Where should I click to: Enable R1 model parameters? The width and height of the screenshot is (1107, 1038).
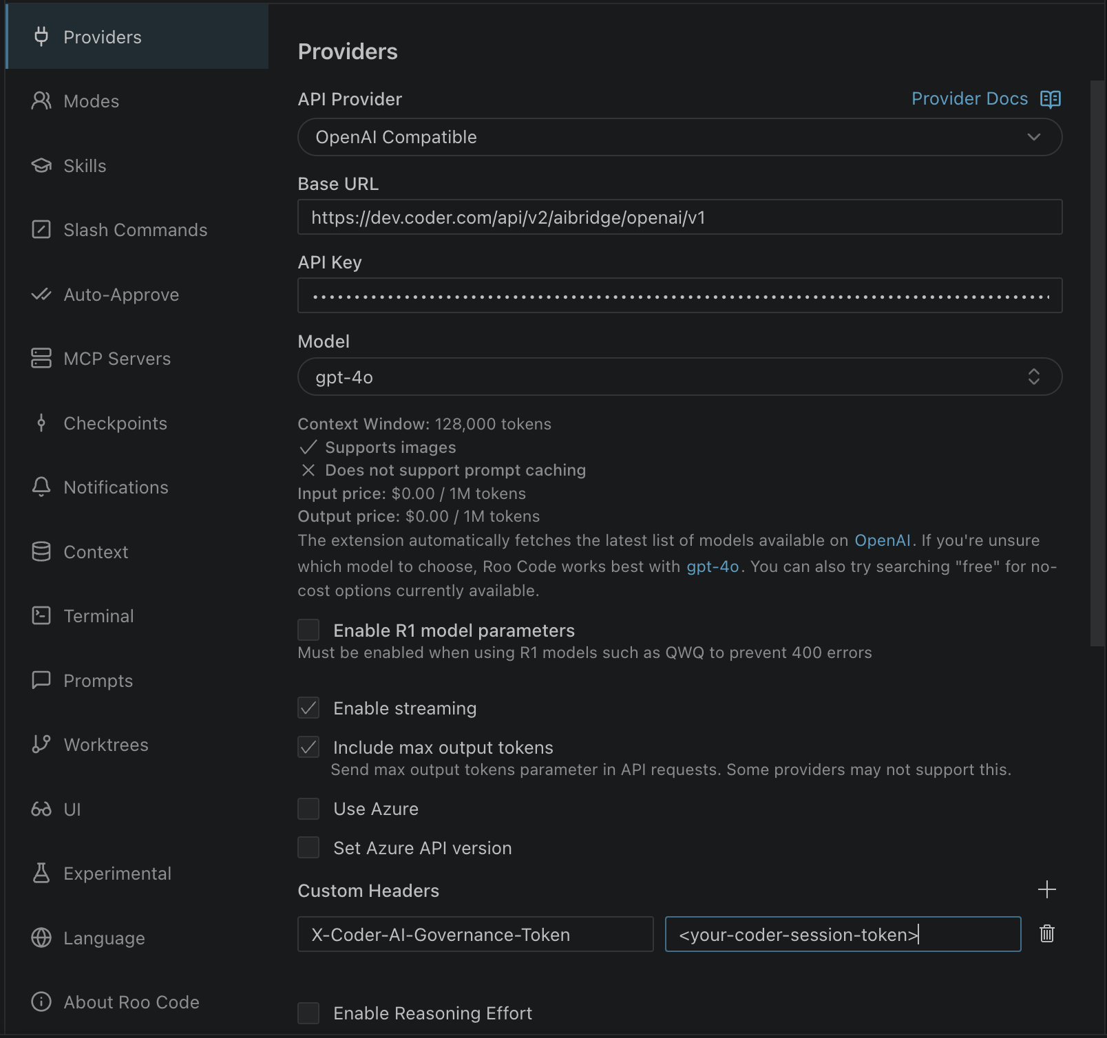click(308, 629)
